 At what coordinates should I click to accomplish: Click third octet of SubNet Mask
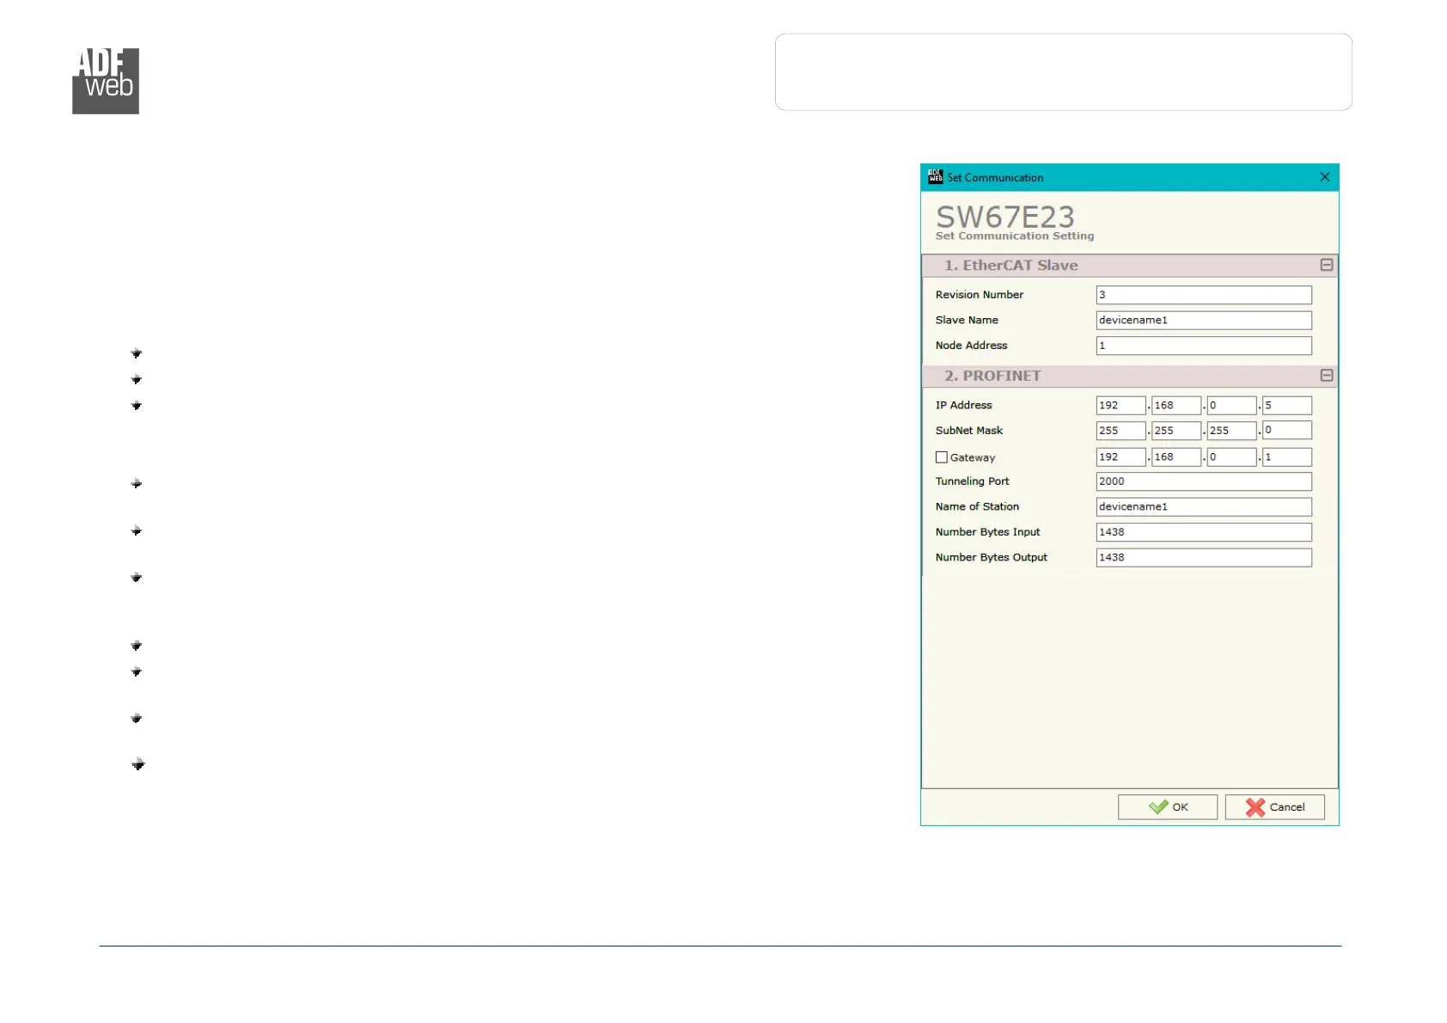click(1230, 431)
